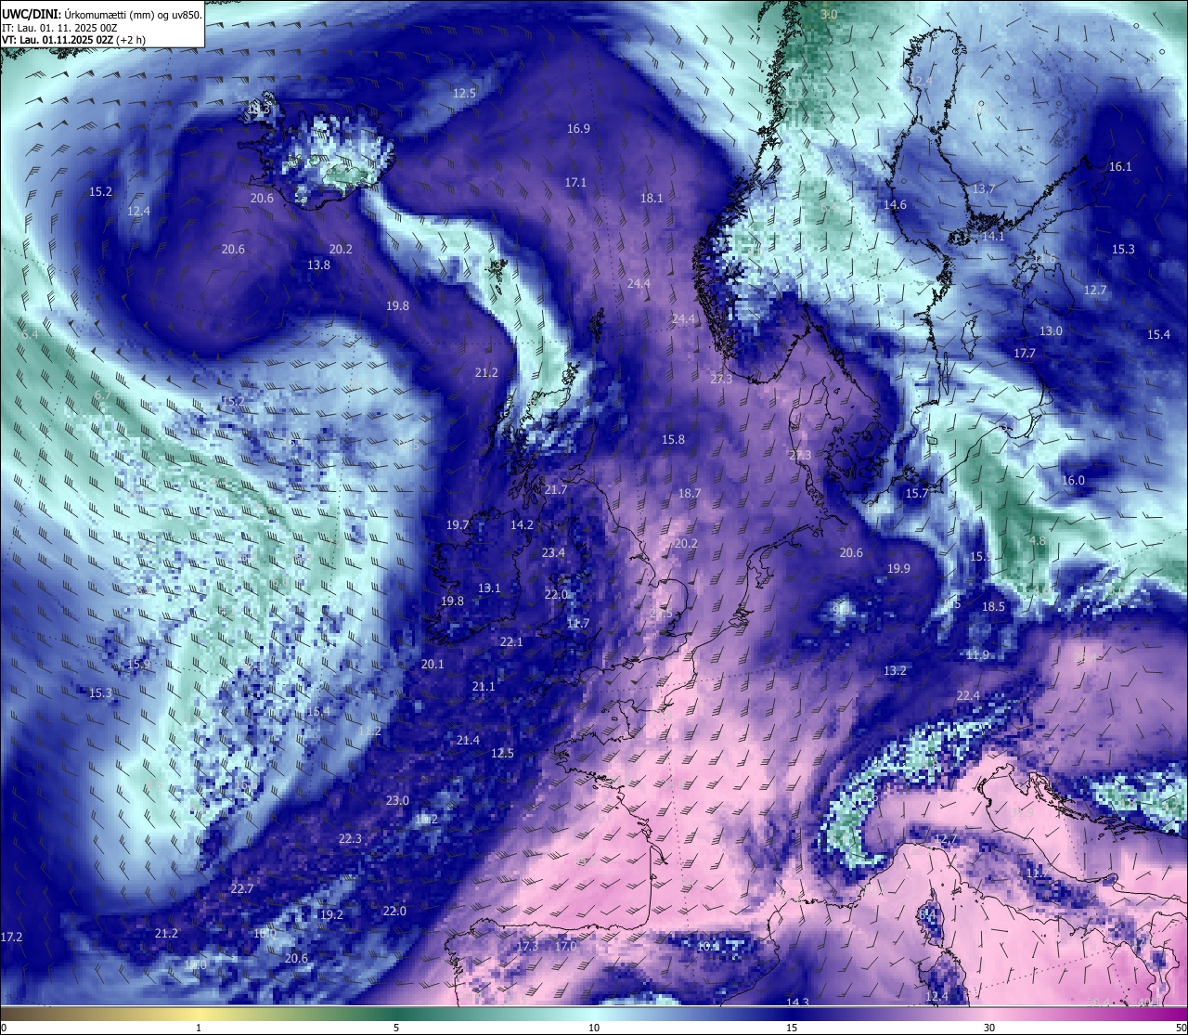This screenshot has height=1035, width=1188.
Task: Click the 22.4 value label
Action: tap(968, 695)
